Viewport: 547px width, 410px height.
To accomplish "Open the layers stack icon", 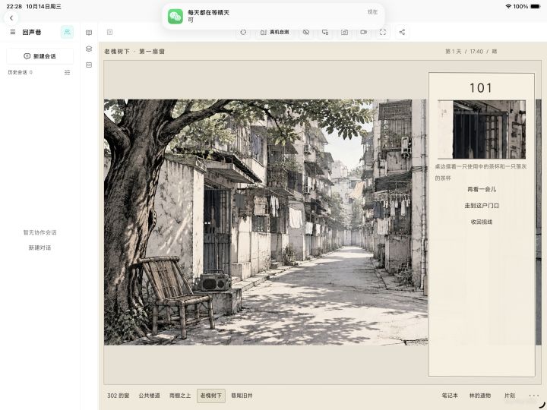I will click(89, 49).
